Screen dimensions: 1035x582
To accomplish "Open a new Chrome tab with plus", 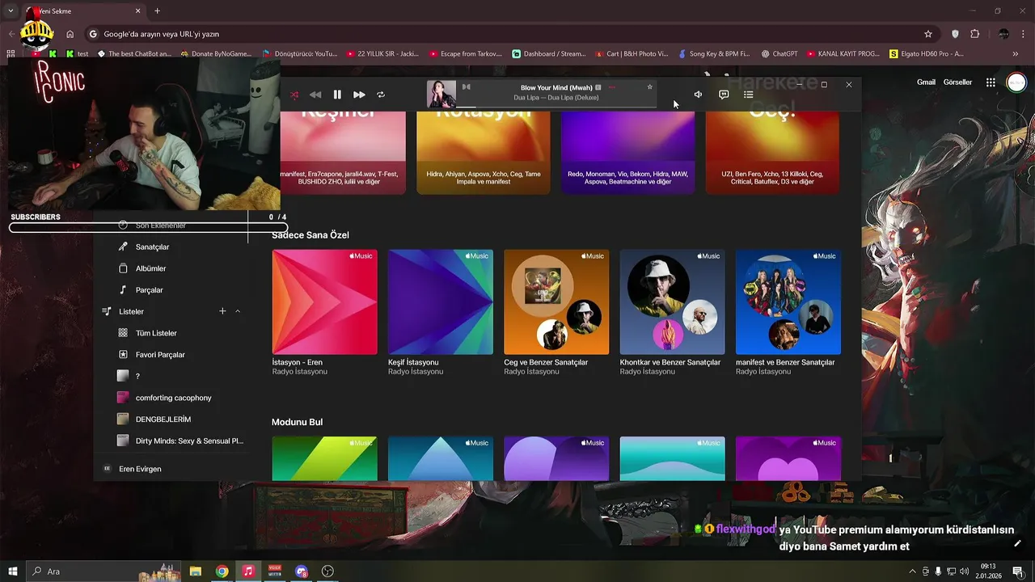I will (x=157, y=11).
